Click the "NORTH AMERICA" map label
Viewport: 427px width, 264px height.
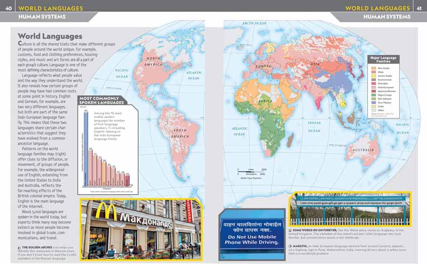click(154, 61)
